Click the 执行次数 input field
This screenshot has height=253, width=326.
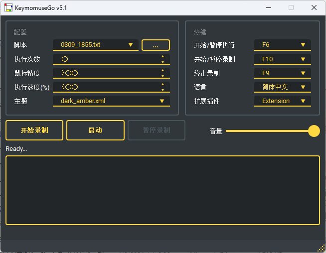coord(106,59)
